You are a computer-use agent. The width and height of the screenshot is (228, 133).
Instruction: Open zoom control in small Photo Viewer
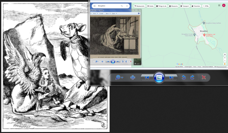coord(97,62)
